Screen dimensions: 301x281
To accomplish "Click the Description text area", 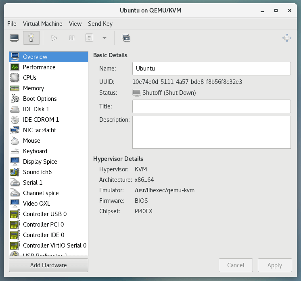I will click(x=211, y=132).
